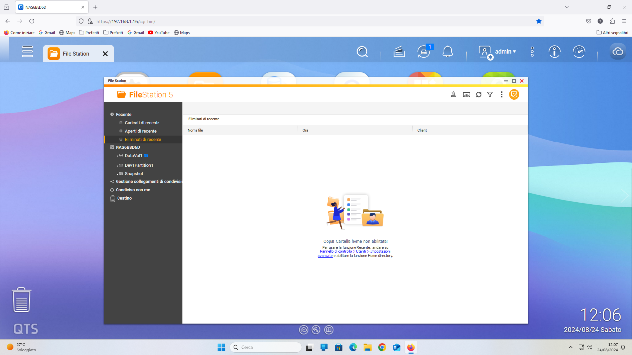Open the Cestino recycle bin entry
The image size is (632, 355).
[124, 198]
